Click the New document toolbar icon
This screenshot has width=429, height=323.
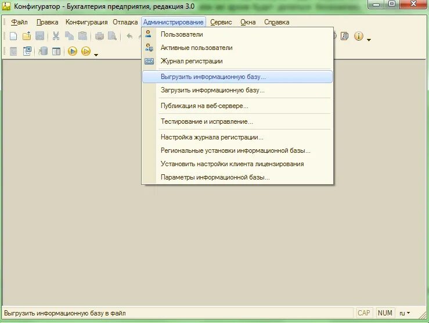(x=13, y=36)
